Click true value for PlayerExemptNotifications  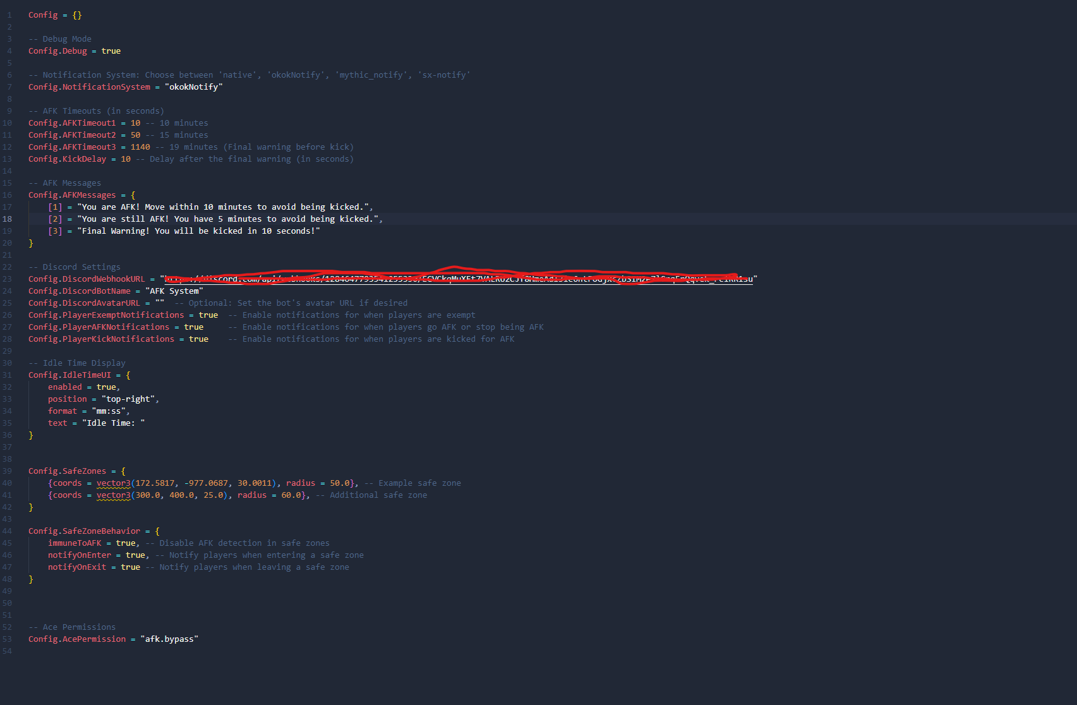[208, 315]
